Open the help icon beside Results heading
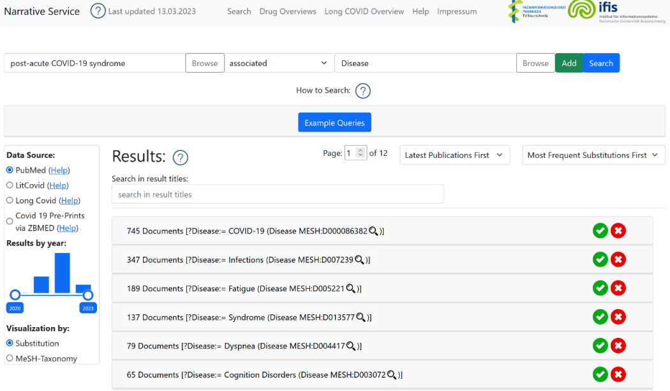670x391 pixels. click(181, 158)
